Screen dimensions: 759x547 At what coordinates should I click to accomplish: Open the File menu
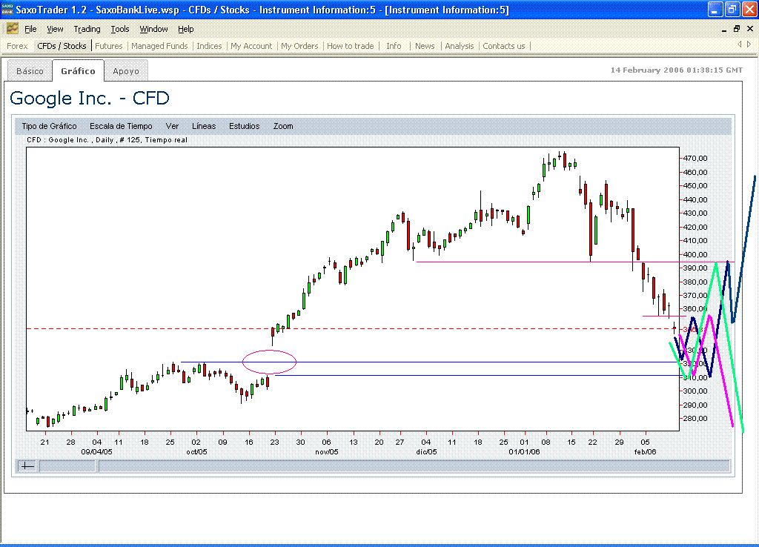click(30, 29)
